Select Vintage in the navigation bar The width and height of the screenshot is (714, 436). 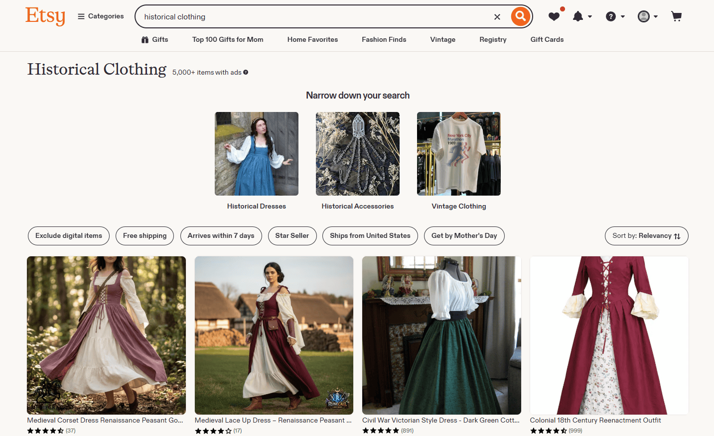pyautogui.click(x=442, y=39)
